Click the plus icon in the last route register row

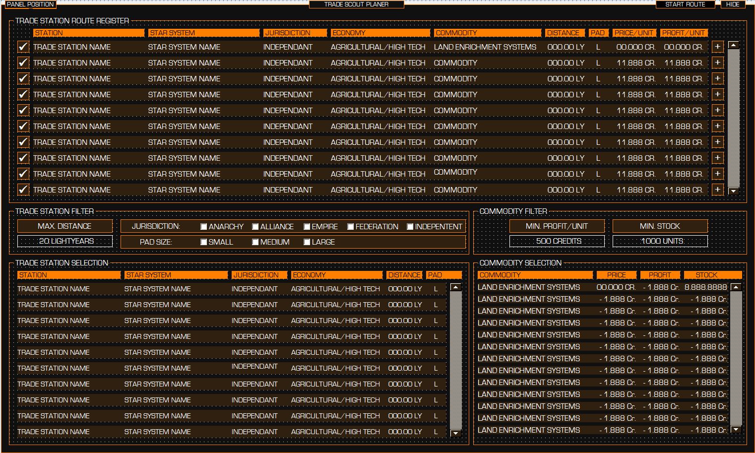tap(717, 190)
